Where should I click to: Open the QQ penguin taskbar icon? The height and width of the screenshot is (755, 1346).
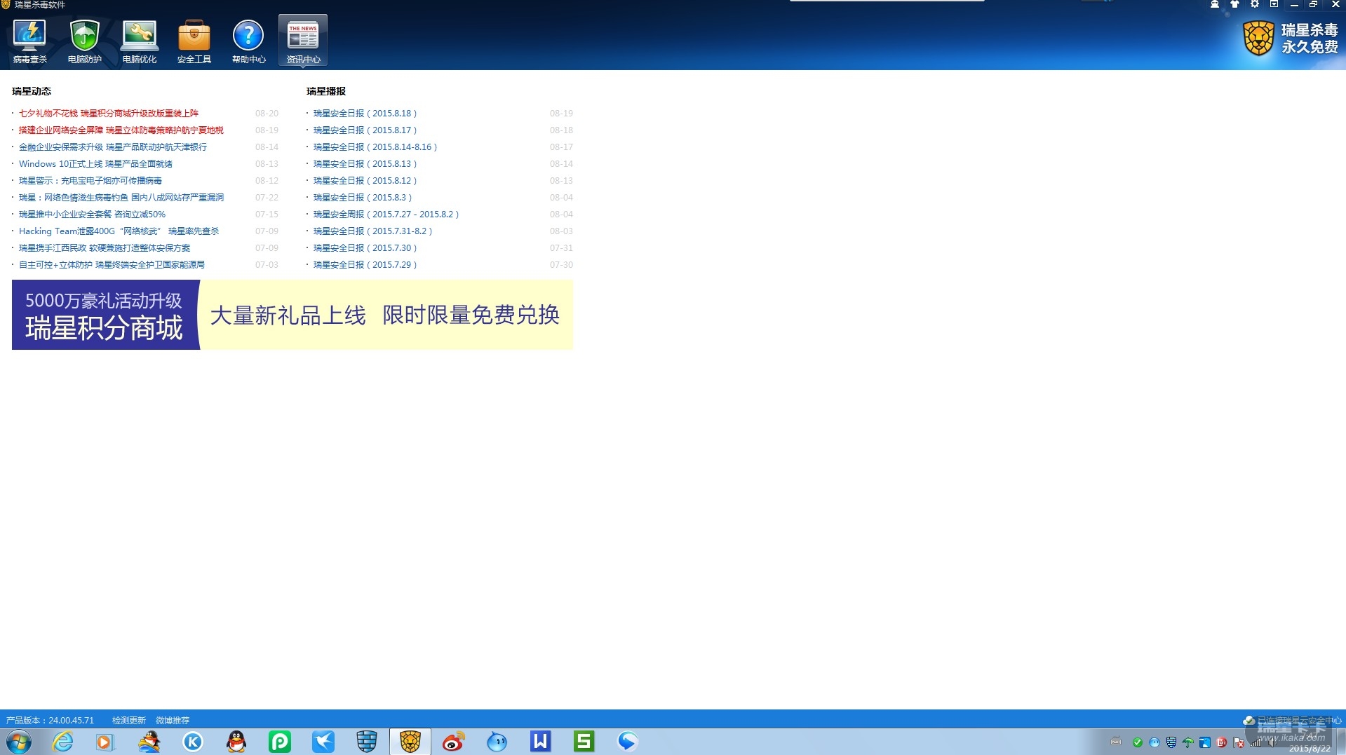(x=236, y=742)
